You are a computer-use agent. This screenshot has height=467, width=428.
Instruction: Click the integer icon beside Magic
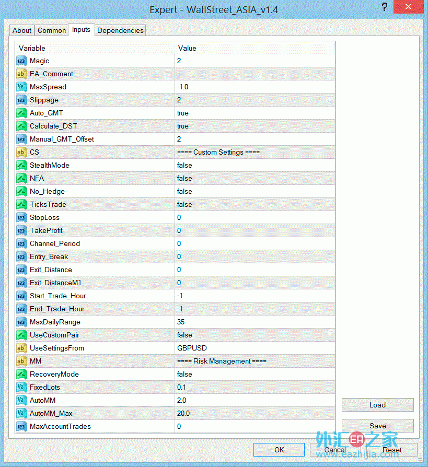point(21,61)
